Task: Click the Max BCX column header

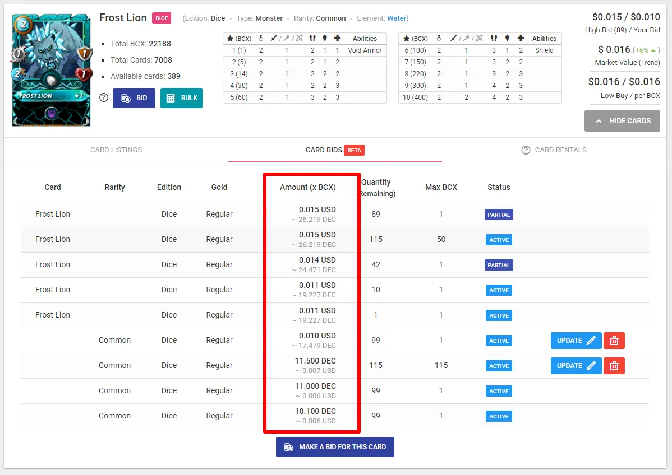Action: point(441,187)
